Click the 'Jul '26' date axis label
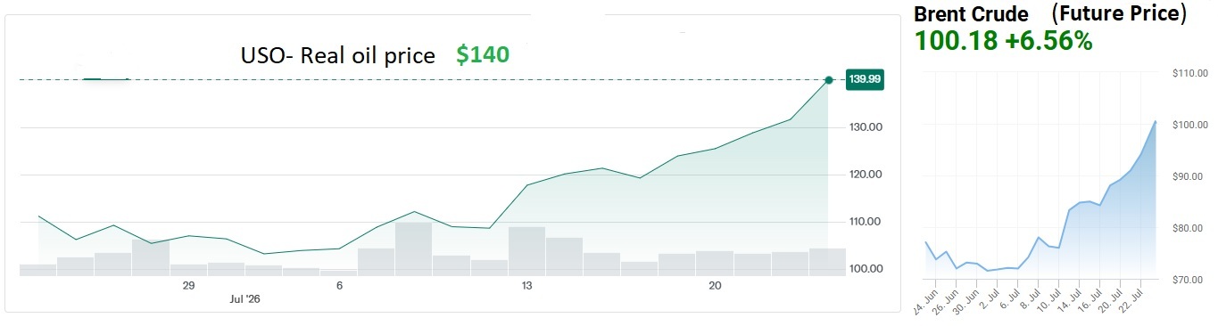Screen dimensions: 1218x326 [245, 300]
